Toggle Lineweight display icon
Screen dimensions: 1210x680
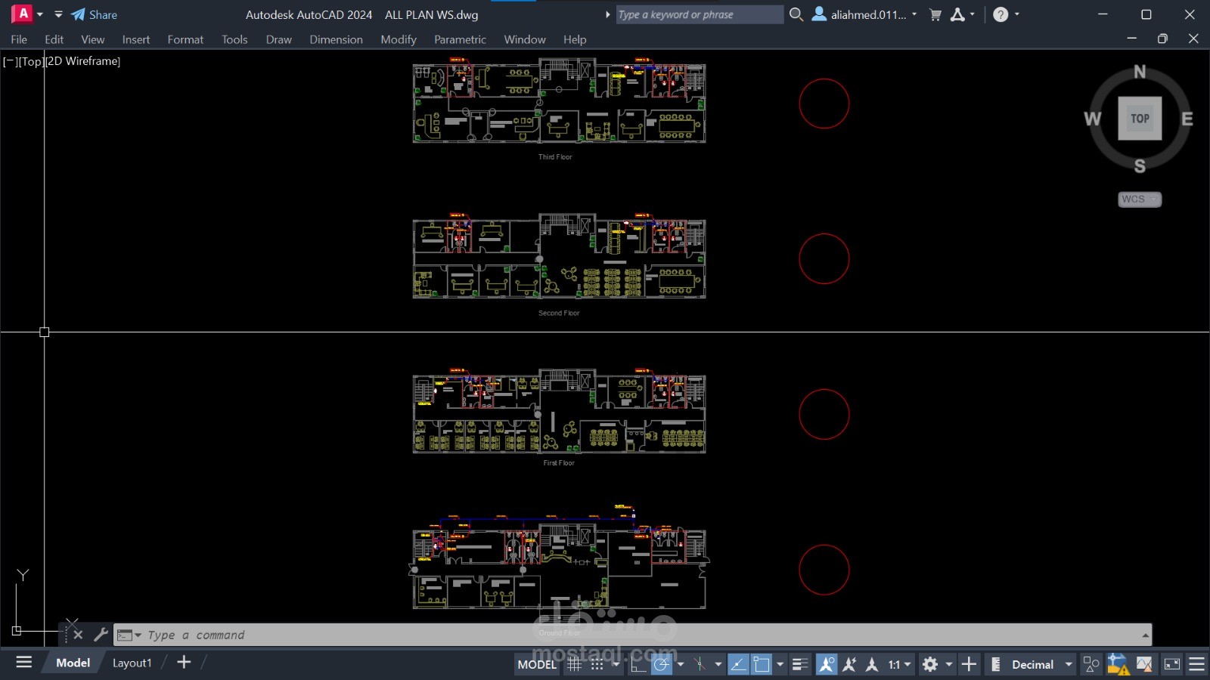tap(800, 665)
